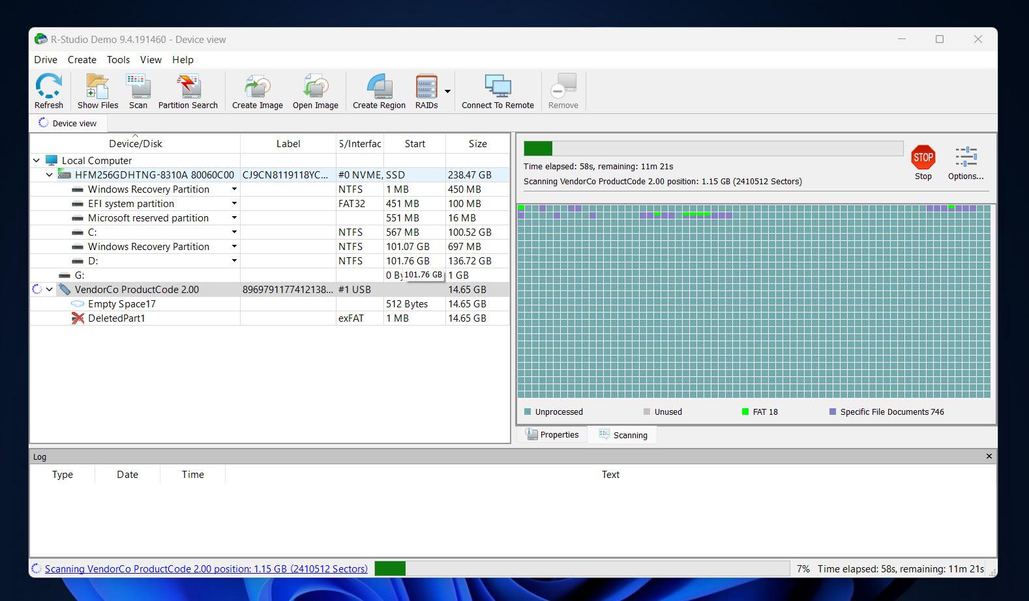Click the Log Time column header
Image resolution: width=1029 pixels, height=601 pixels.
coord(192,474)
